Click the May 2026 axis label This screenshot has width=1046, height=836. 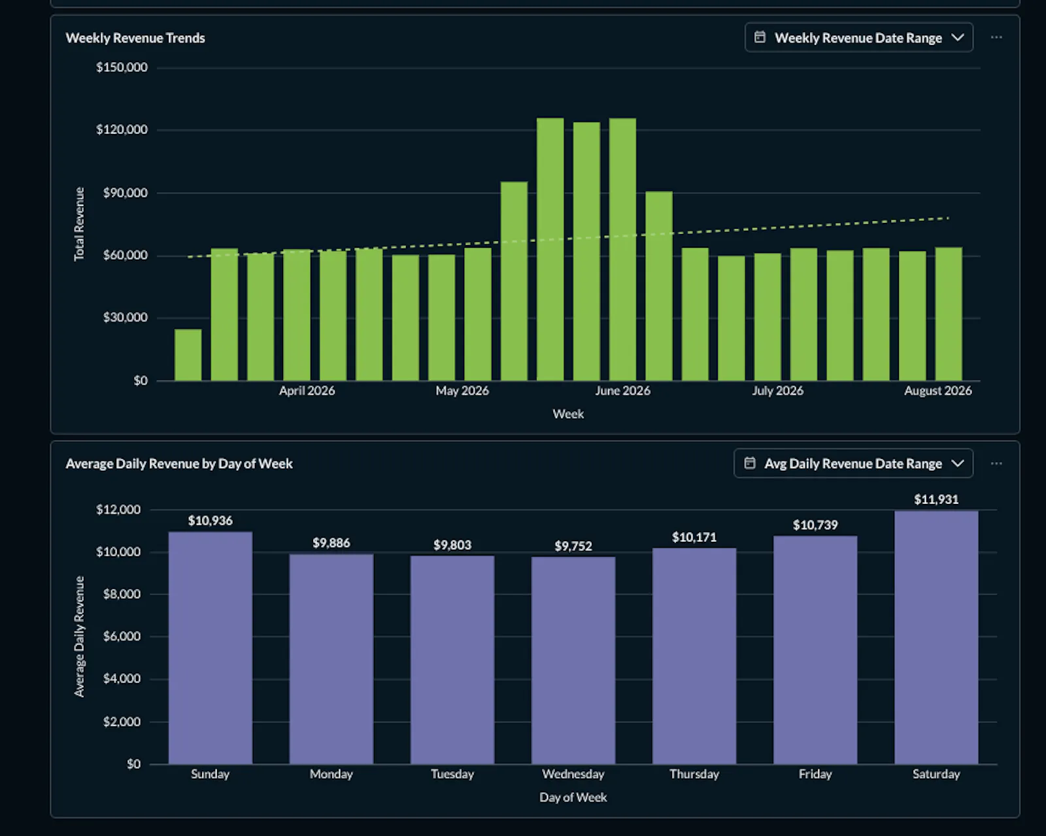(x=462, y=390)
